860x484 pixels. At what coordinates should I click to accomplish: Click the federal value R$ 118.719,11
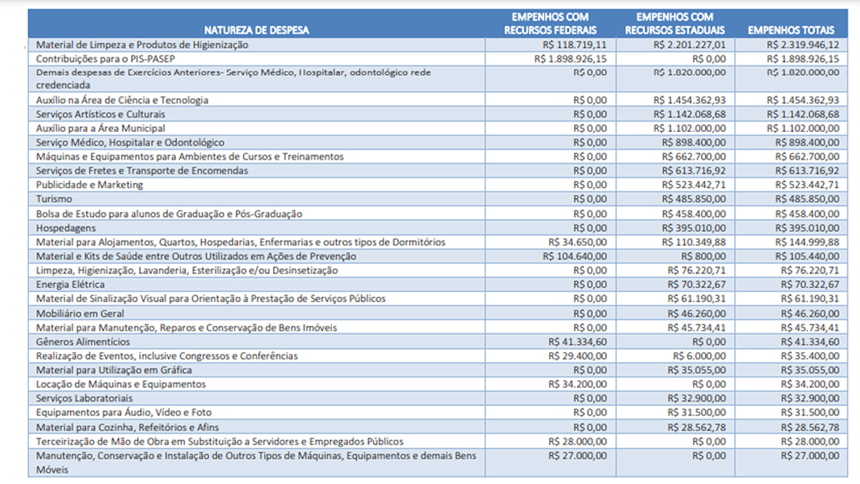[574, 44]
